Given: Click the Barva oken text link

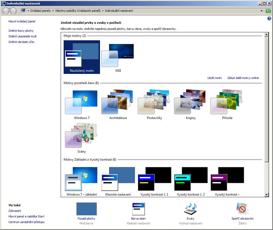Looking at the screenshot, I should coord(138,219).
